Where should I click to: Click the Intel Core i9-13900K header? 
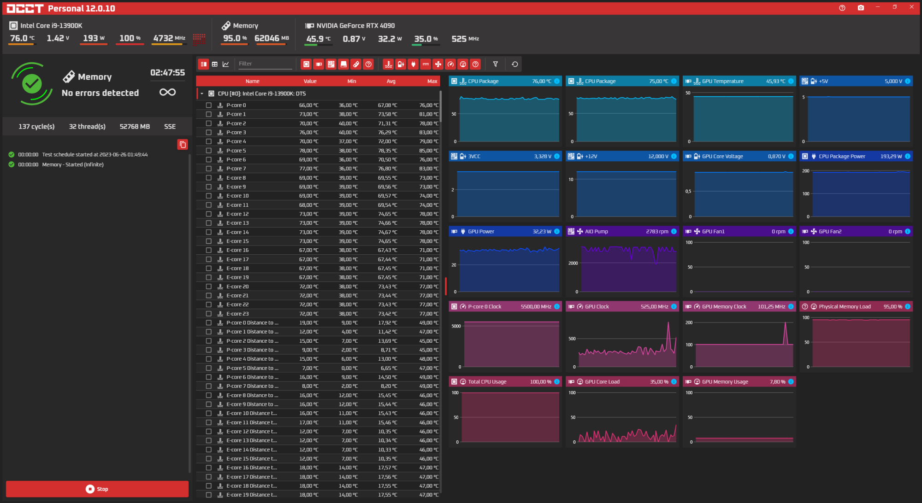pyautogui.click(x=51, y=26)
